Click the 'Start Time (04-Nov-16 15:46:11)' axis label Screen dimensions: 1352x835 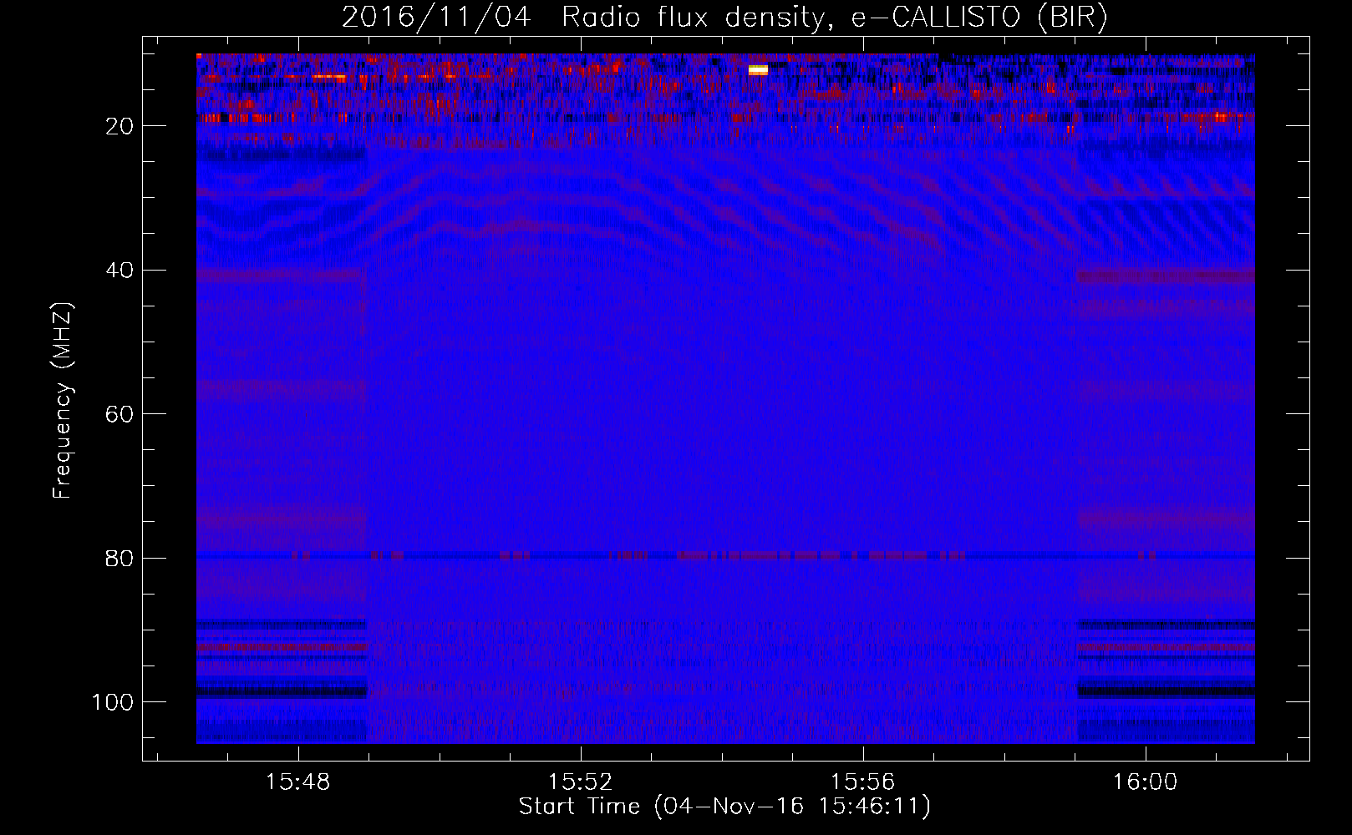click(724, 807)
